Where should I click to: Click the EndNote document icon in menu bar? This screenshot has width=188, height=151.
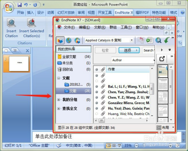[59, 27]
